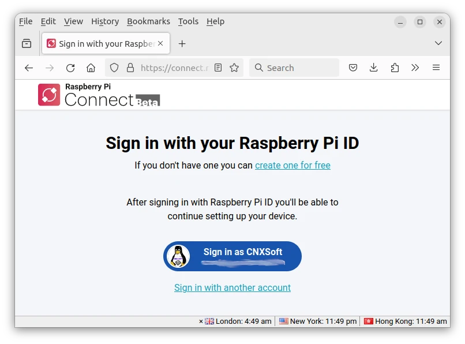
Task: Go to the browser home page
Action: (91, 68)
